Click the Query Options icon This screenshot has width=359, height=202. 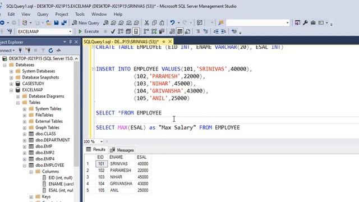[x=128, y=31]
